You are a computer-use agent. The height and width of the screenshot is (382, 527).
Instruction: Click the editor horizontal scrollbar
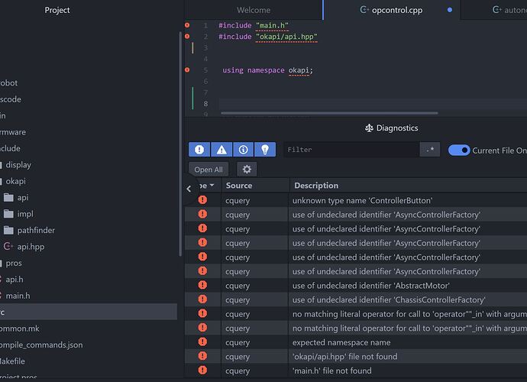point(329,113)
